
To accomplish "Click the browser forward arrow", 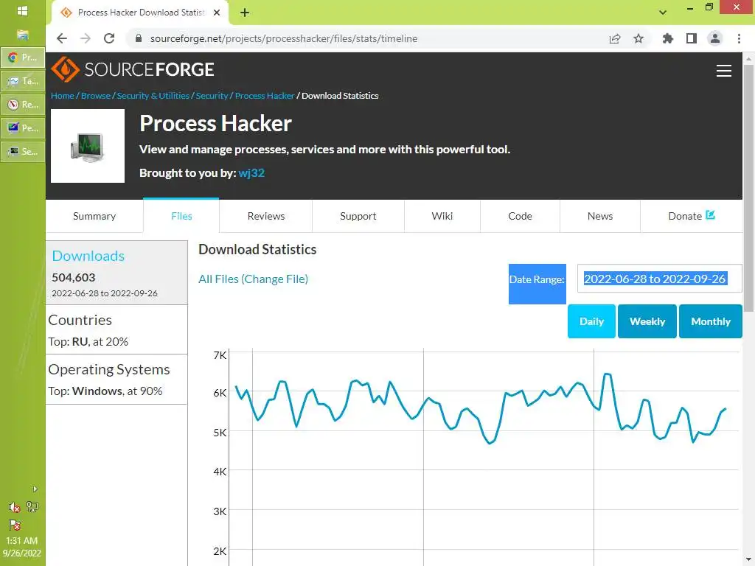I will coord(86,38).
